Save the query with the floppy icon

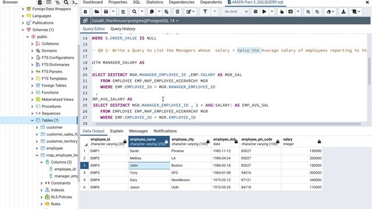point(106,12)
